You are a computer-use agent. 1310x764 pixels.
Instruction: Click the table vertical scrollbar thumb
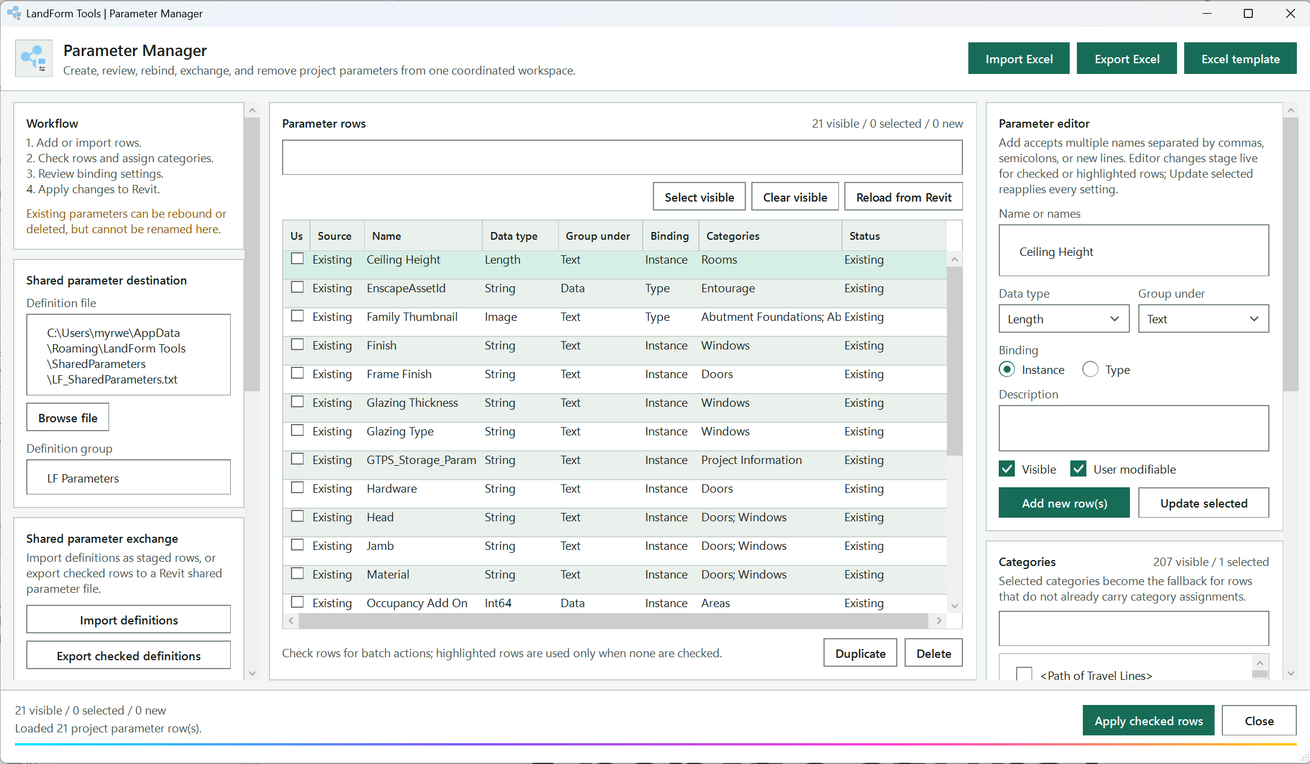[x=955, y=361]
